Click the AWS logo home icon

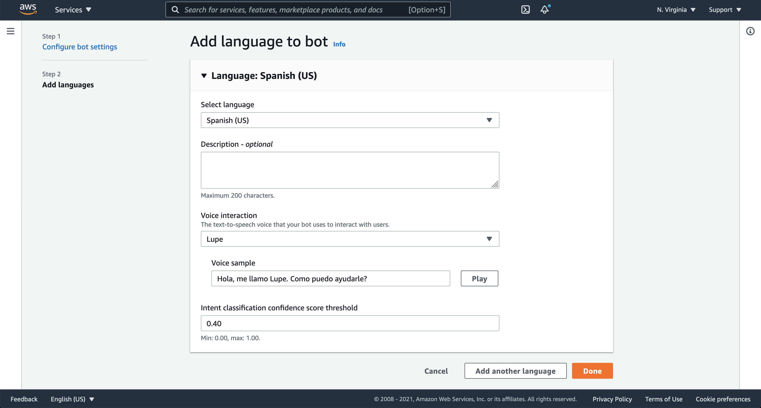28,10
